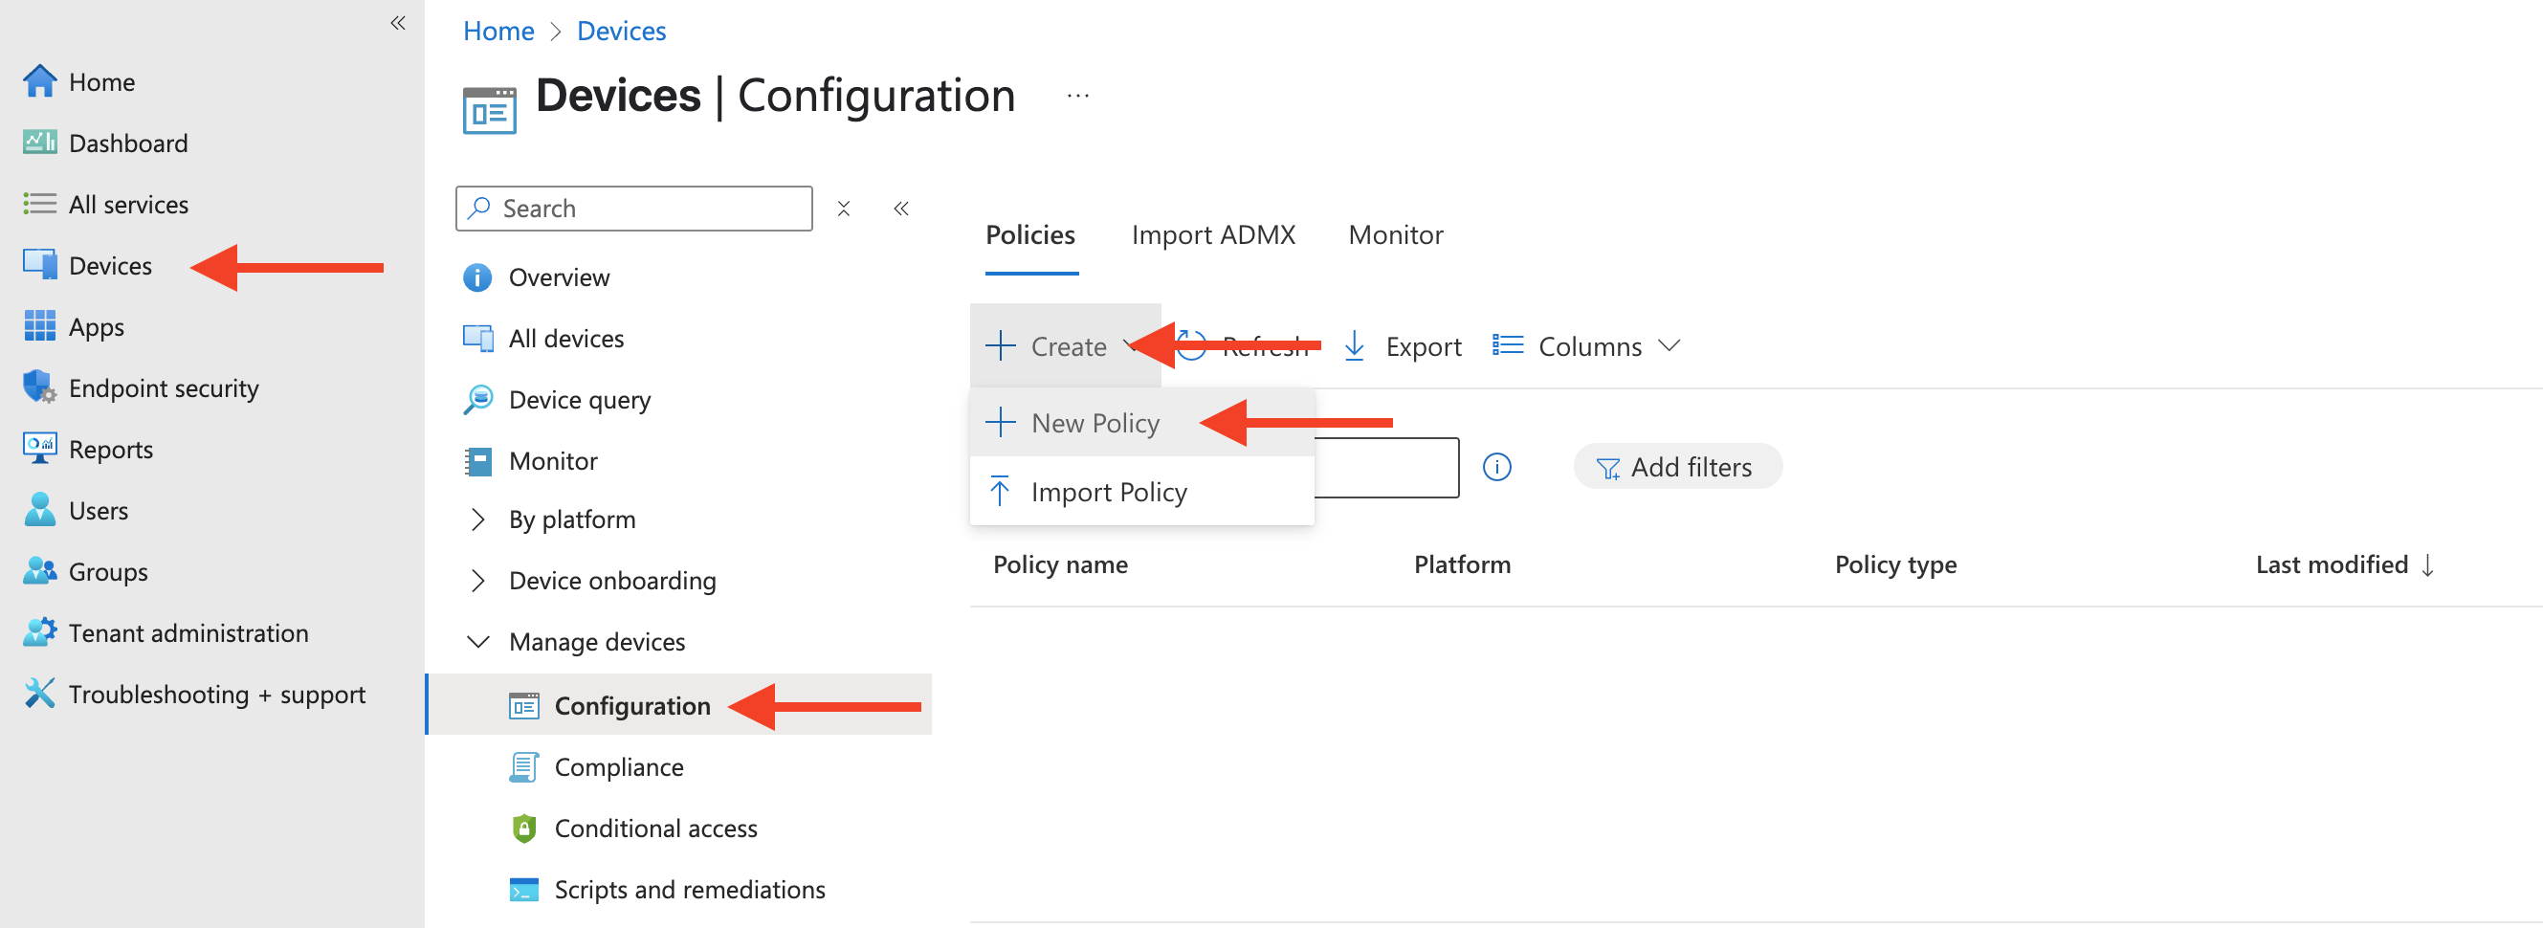Expand Device onboarding section
Image resolution: width=2543 pixels, height=928 pixels.
click(x=478, y=582)
